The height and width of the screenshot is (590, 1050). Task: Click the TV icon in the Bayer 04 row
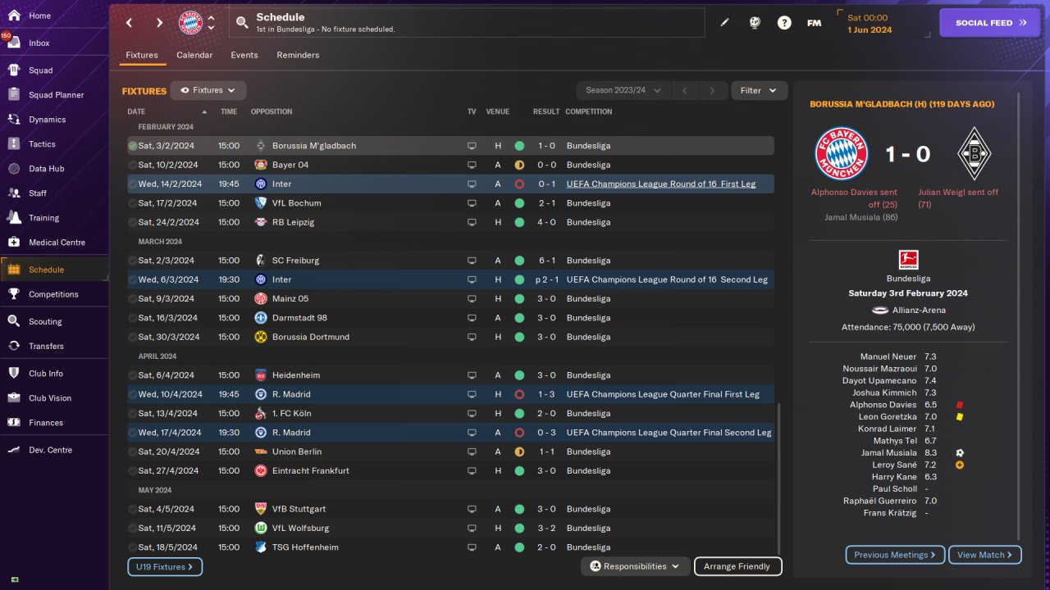pos(472,165)
